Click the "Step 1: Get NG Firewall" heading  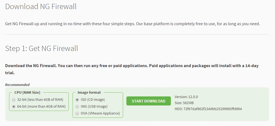(x=41, y=48)
